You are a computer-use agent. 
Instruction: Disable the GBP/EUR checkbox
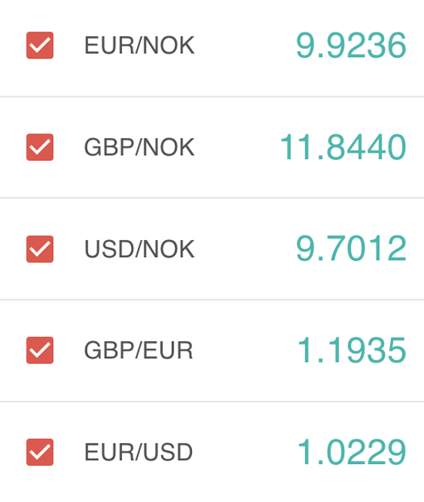(39, 351)
